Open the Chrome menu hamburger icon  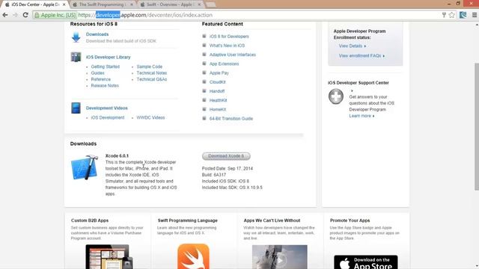475,15
